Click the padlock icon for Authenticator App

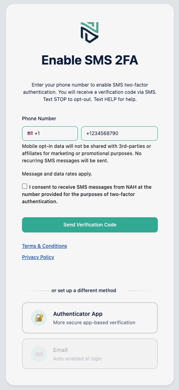point(39,317)
